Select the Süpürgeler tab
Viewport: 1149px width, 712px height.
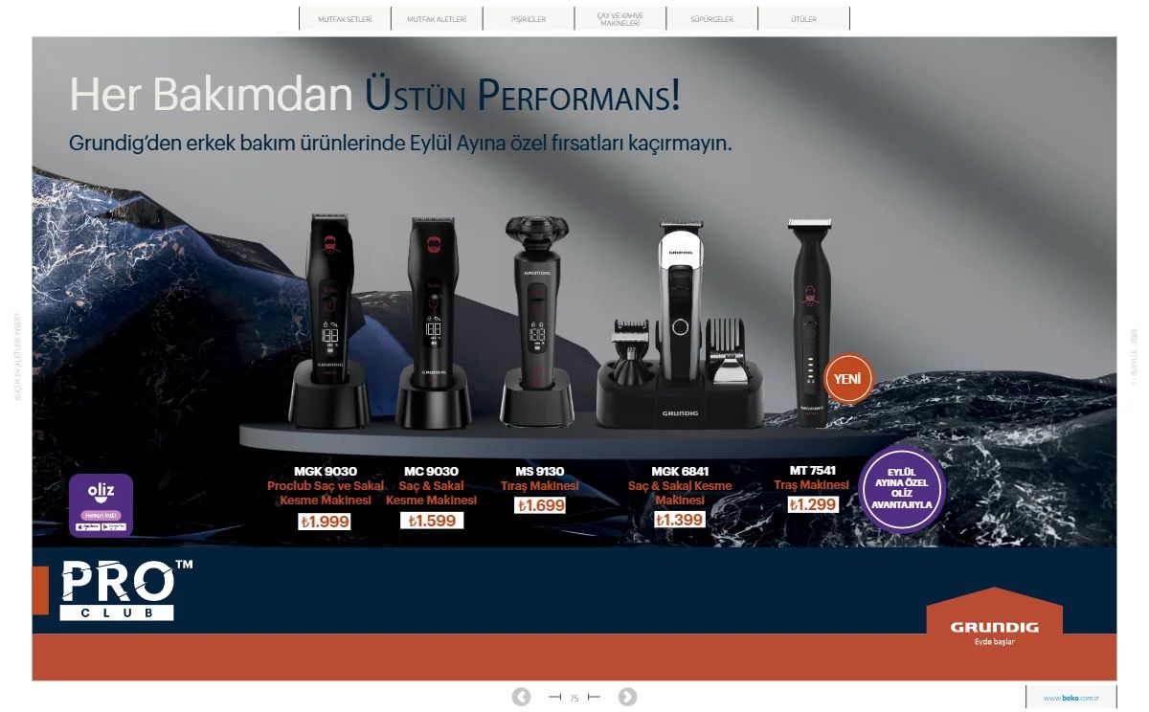[x=712, y=18]
